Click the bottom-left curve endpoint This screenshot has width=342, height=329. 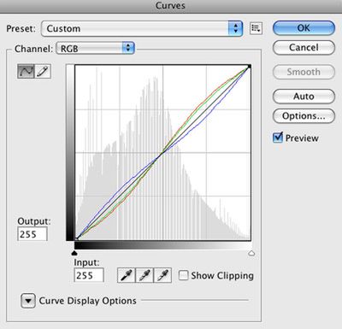pyautogui.click(x=76, y=238)
